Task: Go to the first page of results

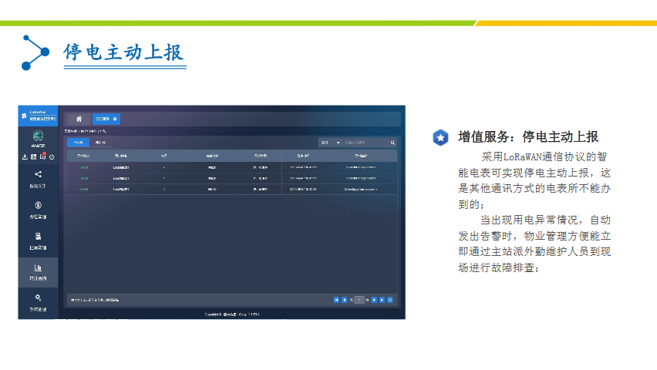Action: click(336, 300)
